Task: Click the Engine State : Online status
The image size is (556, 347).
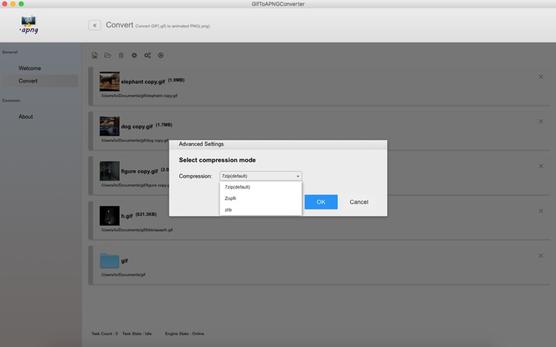Action: click(x=184, y=334)
